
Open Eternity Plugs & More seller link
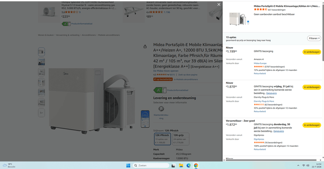[x=264, y=101]
